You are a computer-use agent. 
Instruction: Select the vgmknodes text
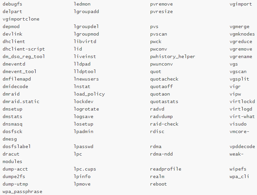pyautogui.click(x=242, y=34)
